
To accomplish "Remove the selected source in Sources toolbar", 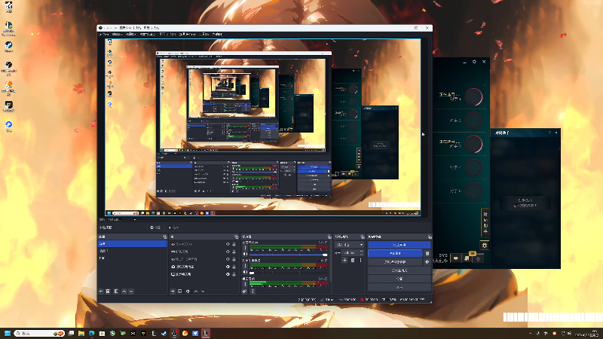I will point(179,292).
